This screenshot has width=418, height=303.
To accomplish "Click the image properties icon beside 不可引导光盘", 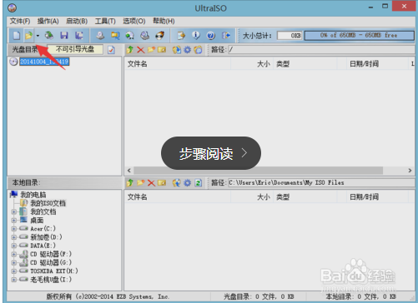I will [111, 50].
